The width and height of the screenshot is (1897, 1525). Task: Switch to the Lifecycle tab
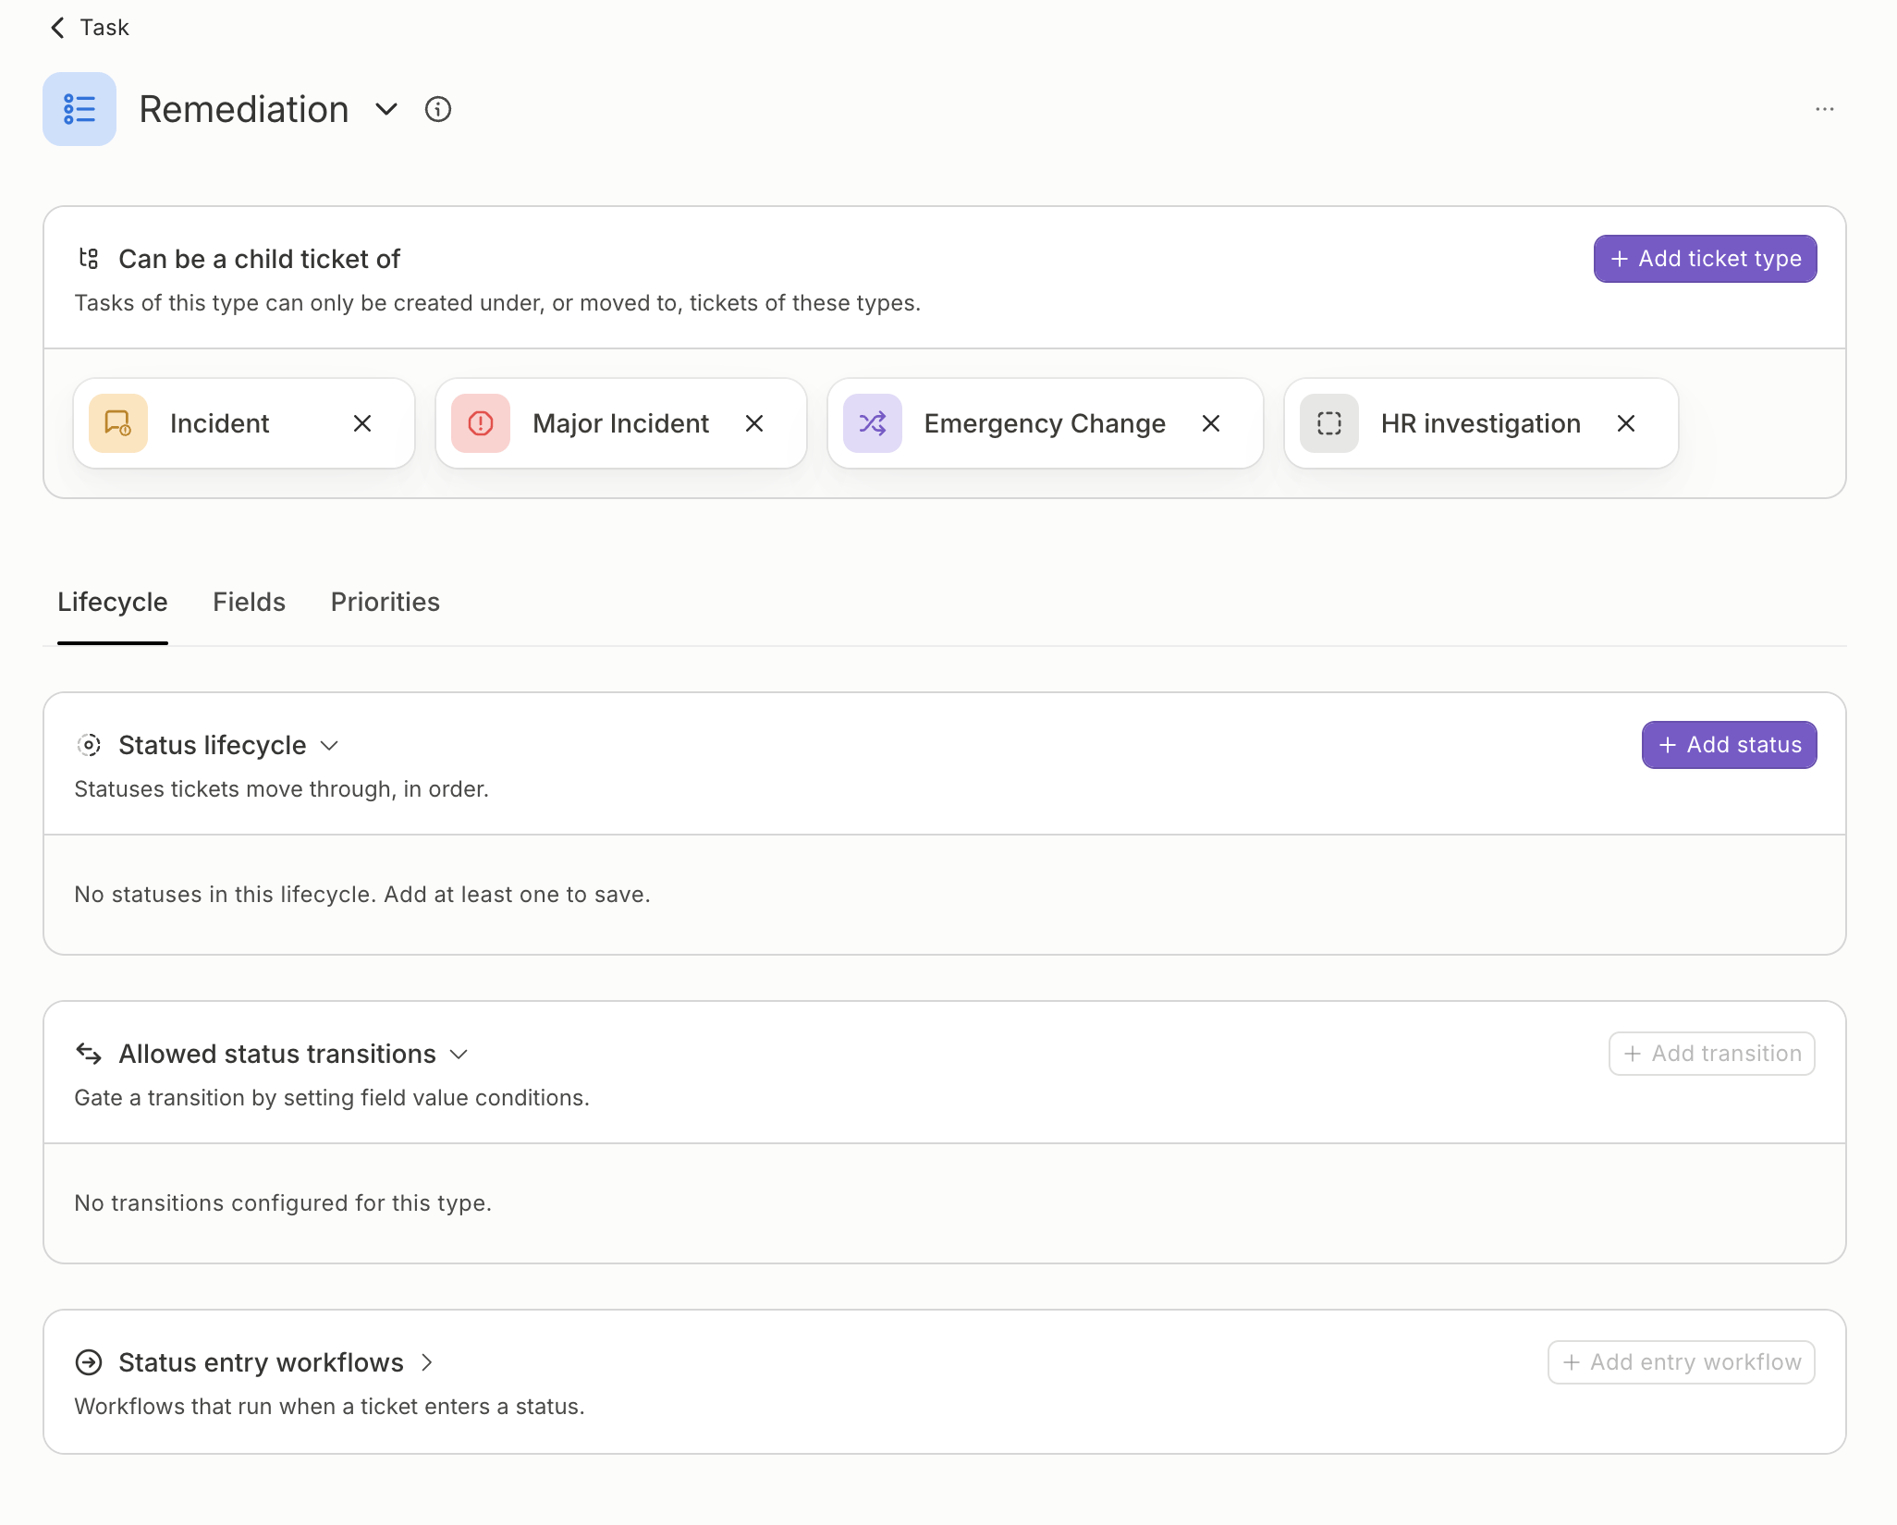(x=113, y=603)
